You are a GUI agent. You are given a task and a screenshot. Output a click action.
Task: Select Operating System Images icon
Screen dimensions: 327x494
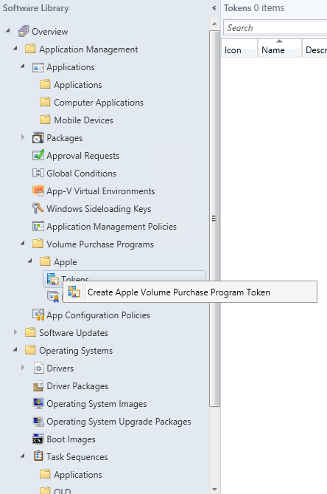(x=38, y=404)
